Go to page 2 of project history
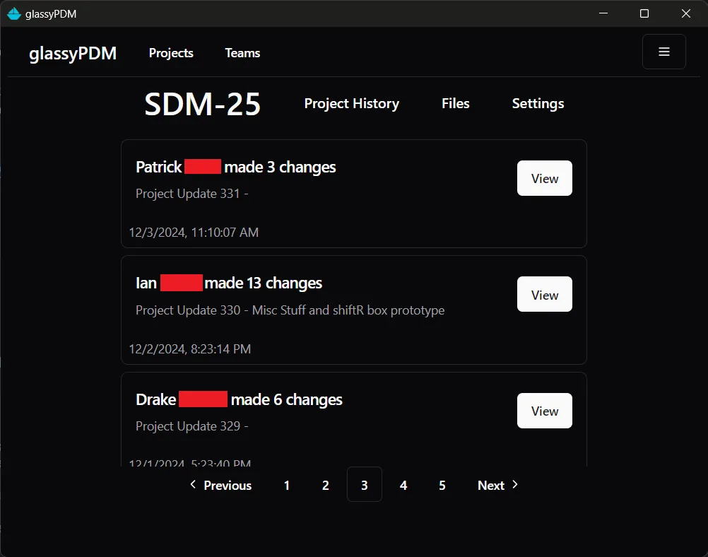The width and height of the screenshot is (708, 557). pyautogui.click(x=325, y=486)
